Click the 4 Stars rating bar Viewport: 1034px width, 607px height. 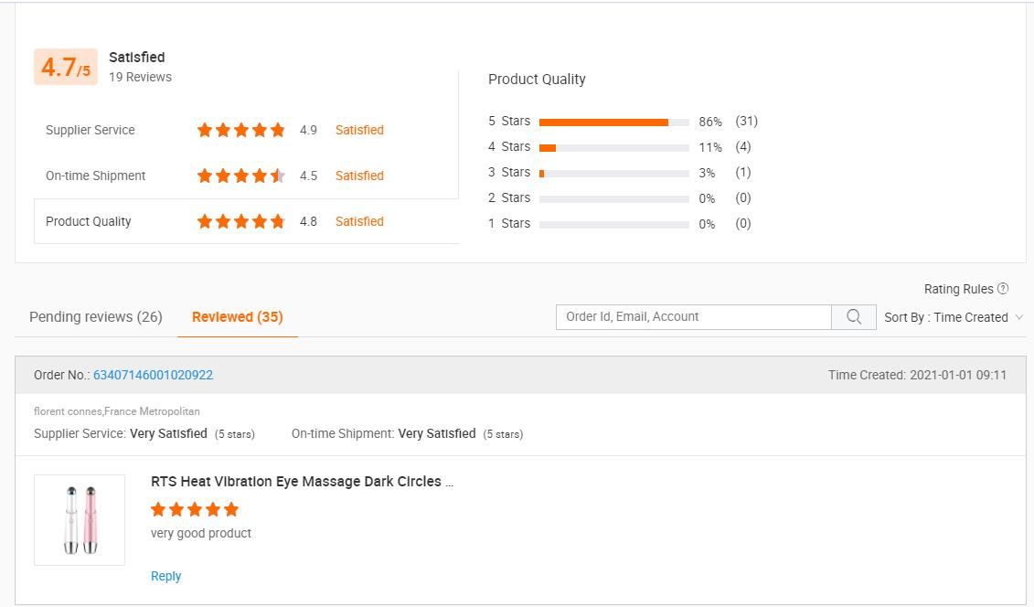tap(614, 147)
